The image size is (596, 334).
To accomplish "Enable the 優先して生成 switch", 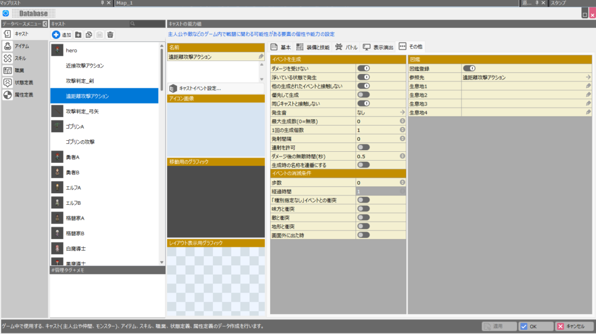I will pos(364,95).
